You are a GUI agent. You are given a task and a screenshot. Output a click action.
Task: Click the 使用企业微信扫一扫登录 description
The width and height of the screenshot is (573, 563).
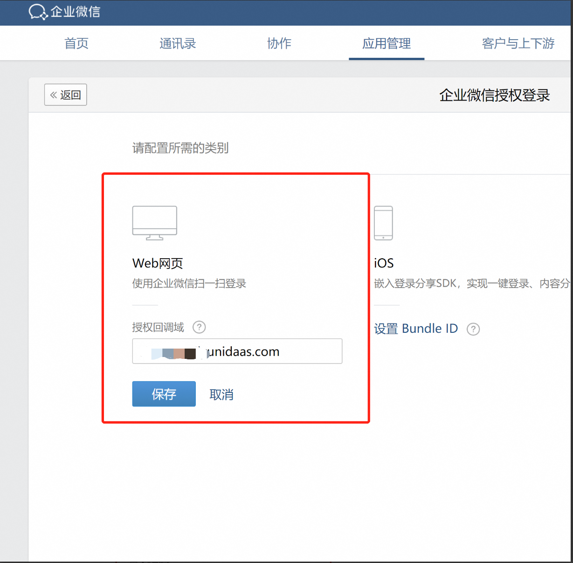(189, 283)
